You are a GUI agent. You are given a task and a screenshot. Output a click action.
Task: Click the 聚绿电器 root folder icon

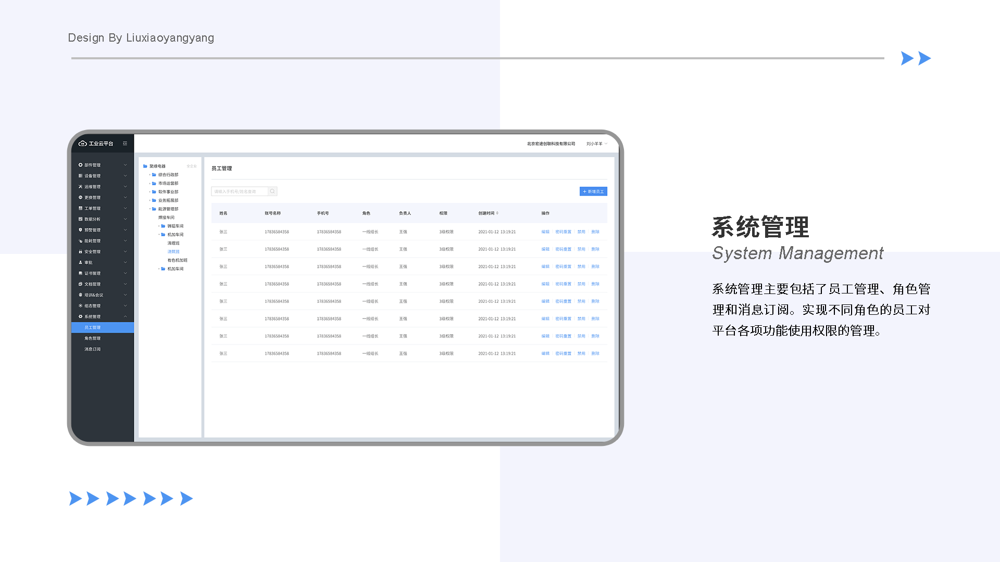tap(145, 167)
